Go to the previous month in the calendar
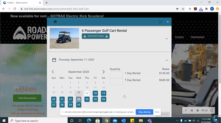The width and height of the screenshot is (221, 123). [x=53, y=72]
